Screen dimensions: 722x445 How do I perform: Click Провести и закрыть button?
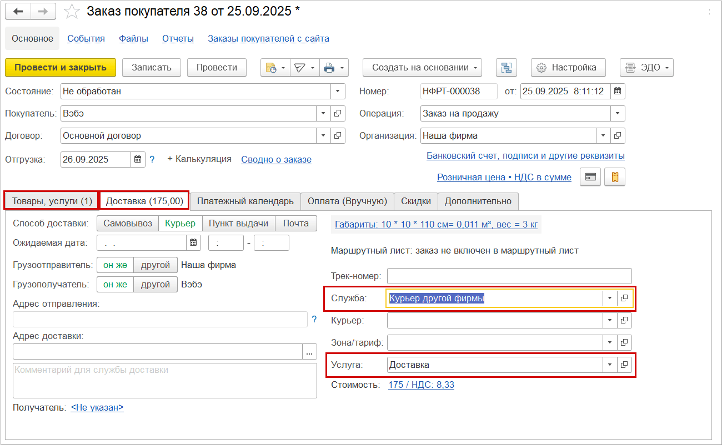60,68
